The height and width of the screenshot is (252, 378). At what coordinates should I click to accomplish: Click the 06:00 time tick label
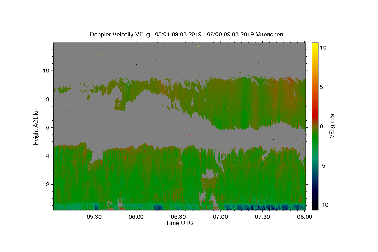(x=136, y=217)
